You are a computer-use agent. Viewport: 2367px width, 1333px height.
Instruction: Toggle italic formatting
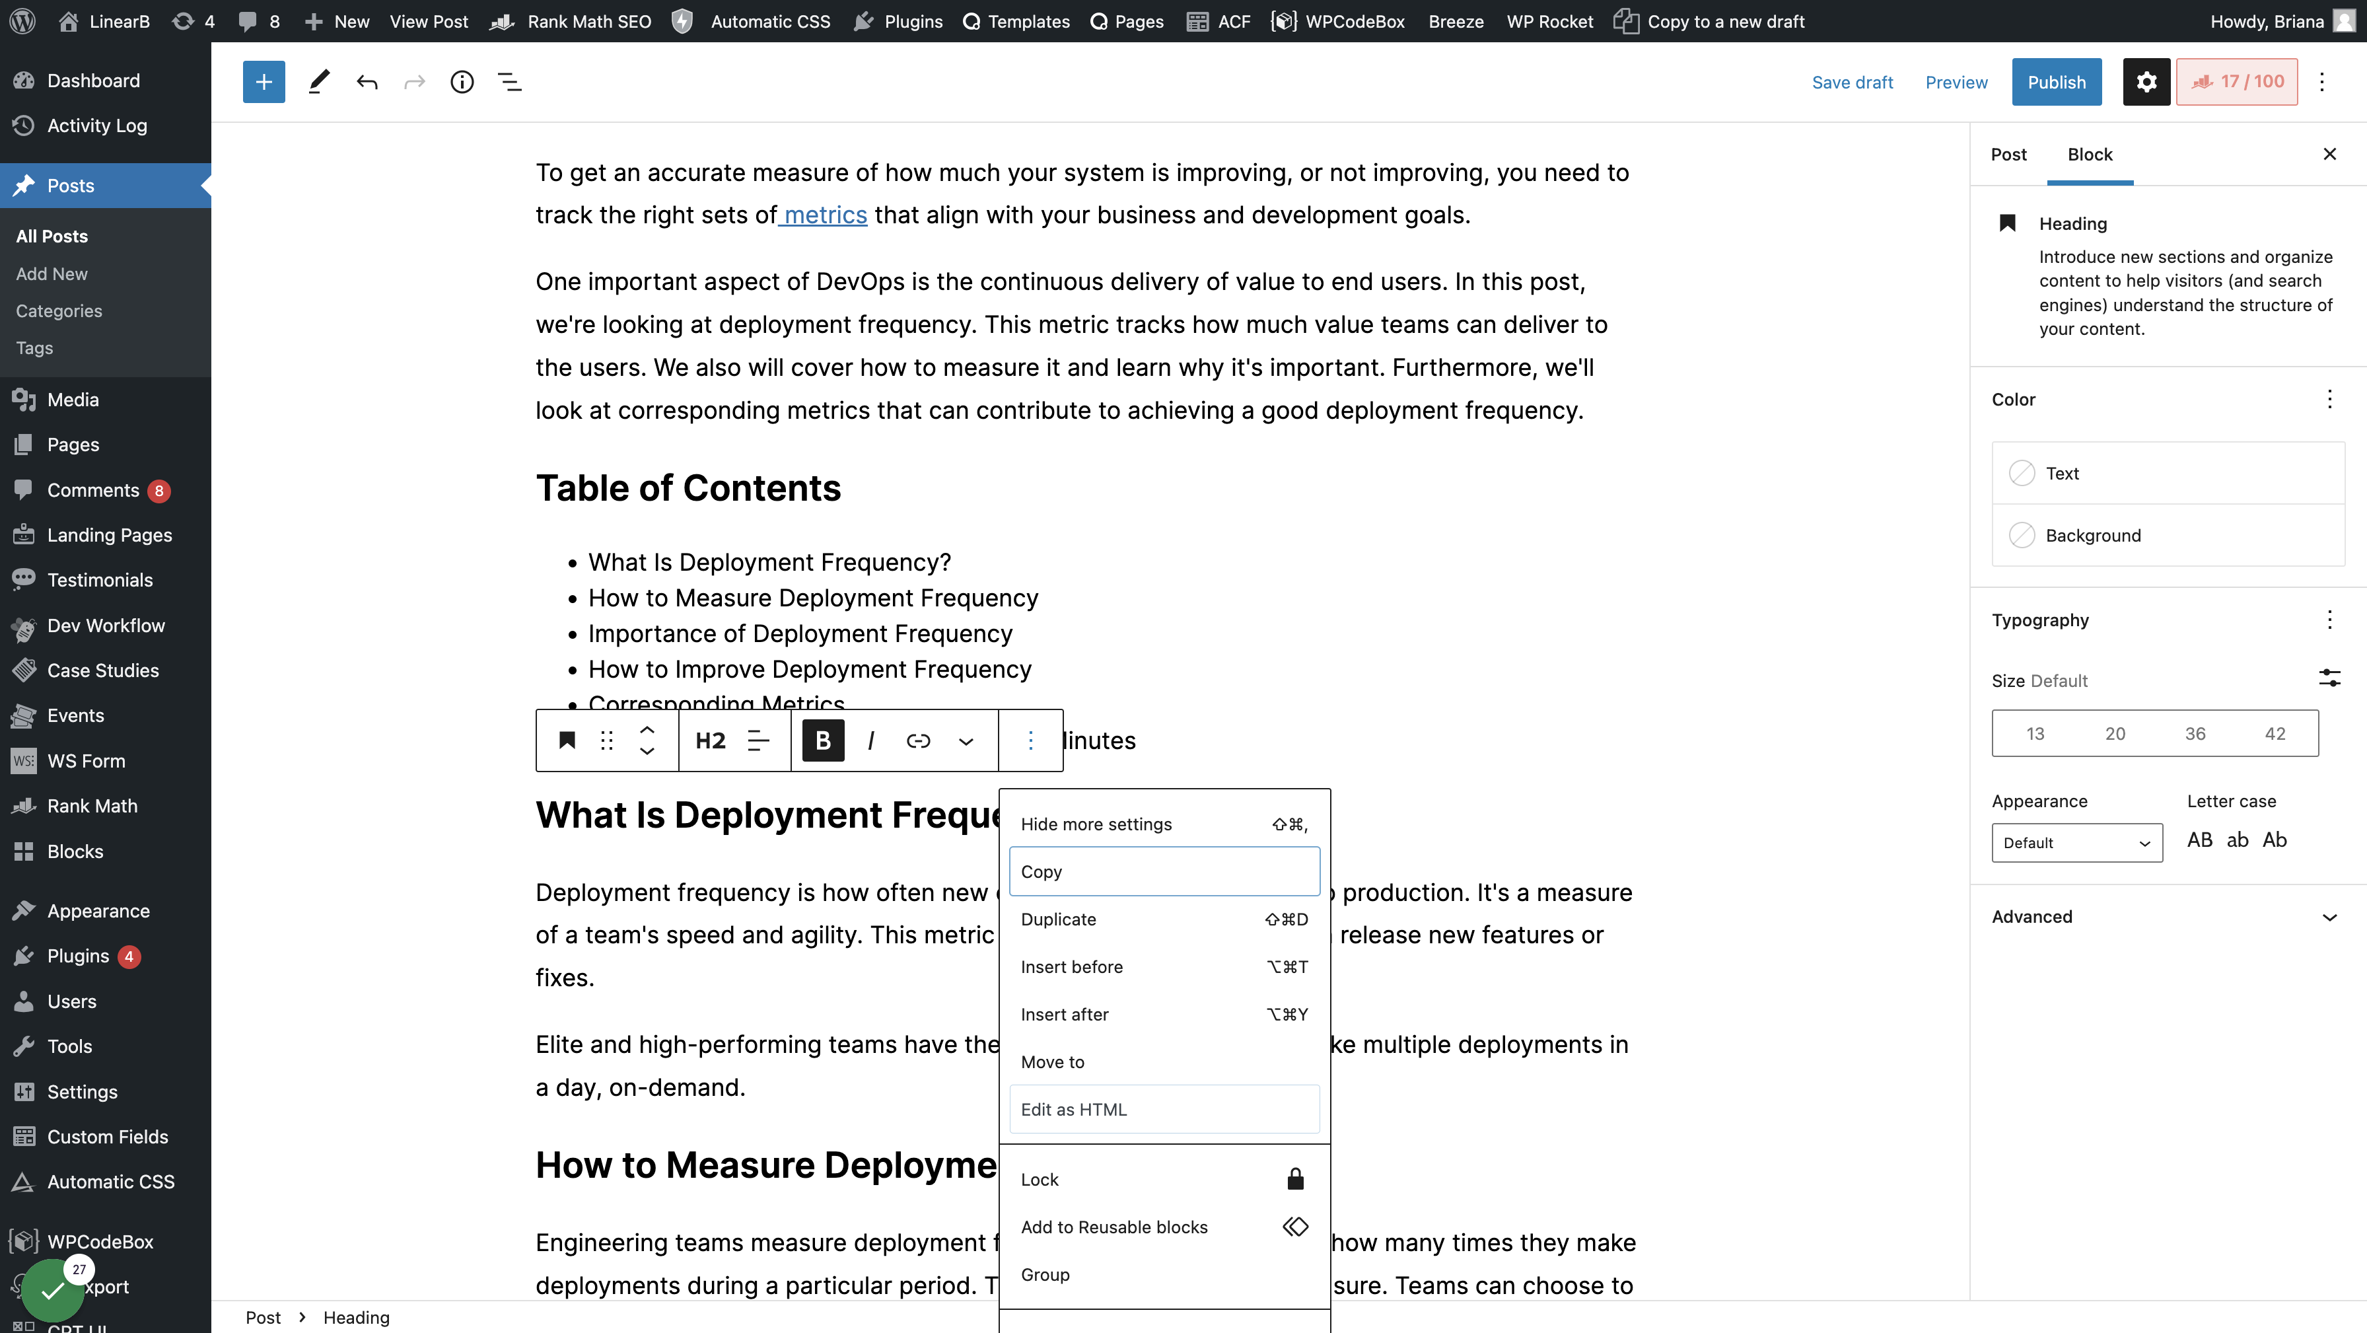[871, 740]
